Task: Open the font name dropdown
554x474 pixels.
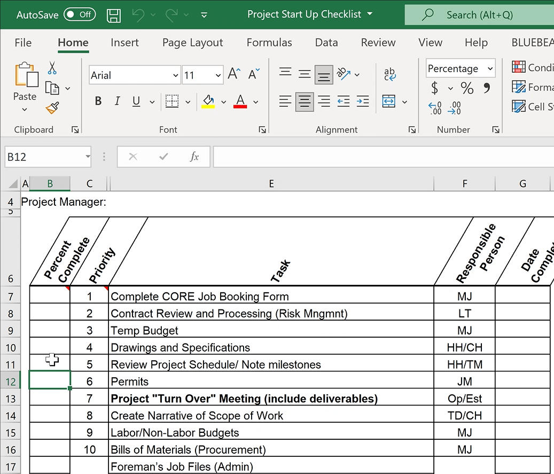Action: tap(175, 75)
